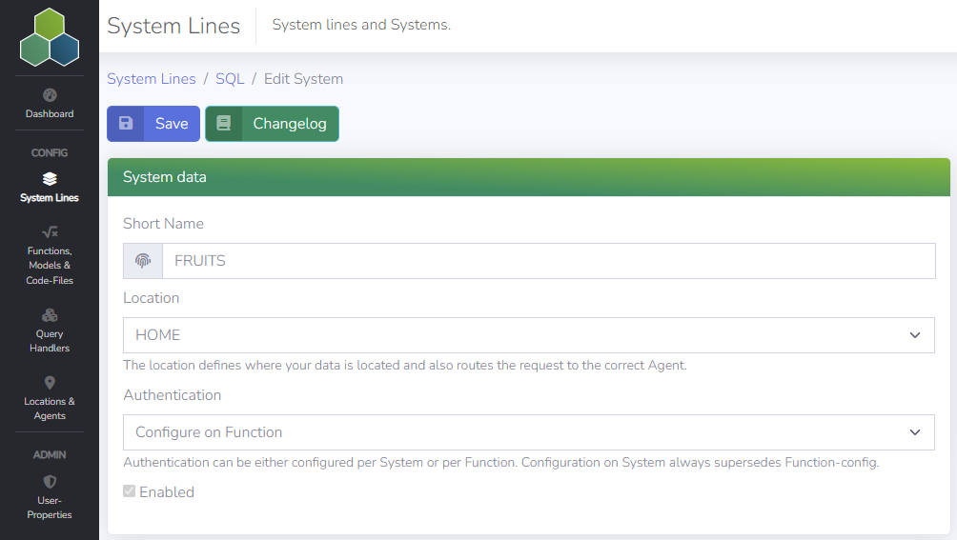The image size is (957, 540).
Task: Select the System Lines layers icon
Action: tap(50, 179)
